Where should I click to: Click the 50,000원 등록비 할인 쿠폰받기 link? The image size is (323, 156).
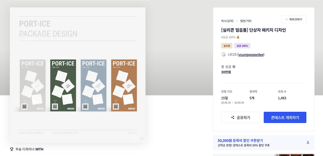click(240, 140)
